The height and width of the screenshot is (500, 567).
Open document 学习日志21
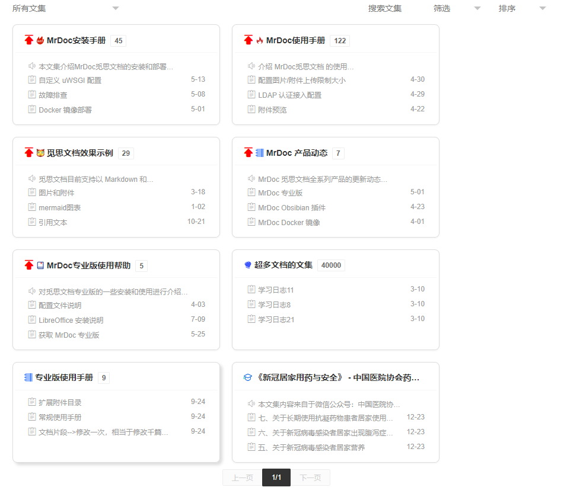pos(276,319)
